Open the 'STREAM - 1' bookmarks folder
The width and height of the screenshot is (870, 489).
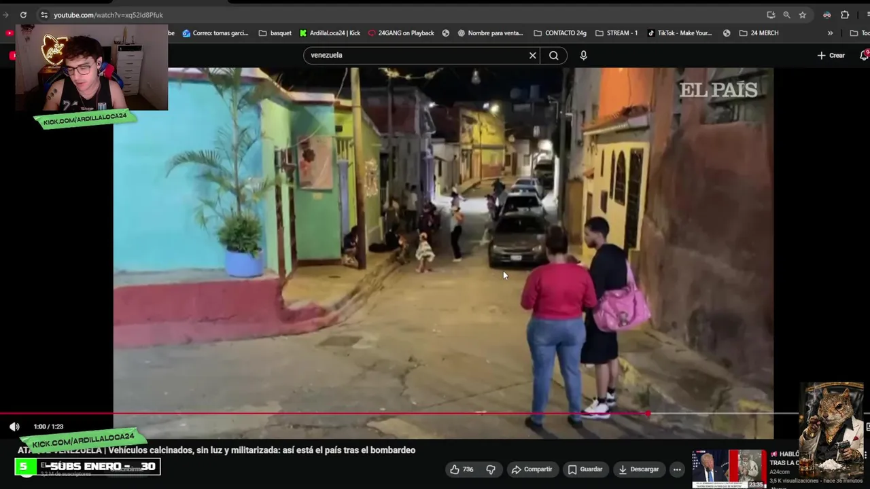point(616,33)
